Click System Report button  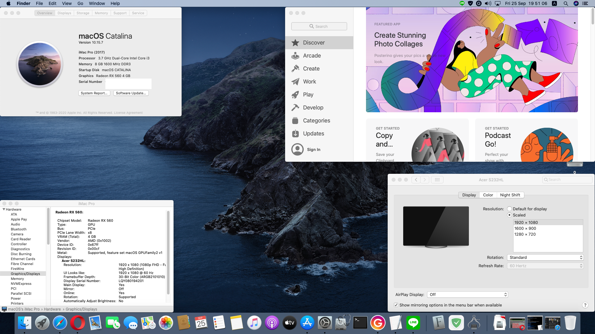(94, 93)
